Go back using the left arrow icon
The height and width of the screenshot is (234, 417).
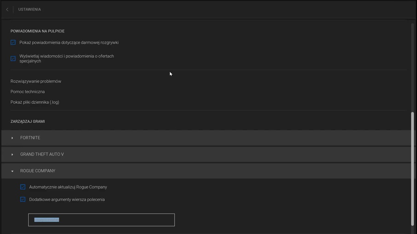[x=7, y=9]
